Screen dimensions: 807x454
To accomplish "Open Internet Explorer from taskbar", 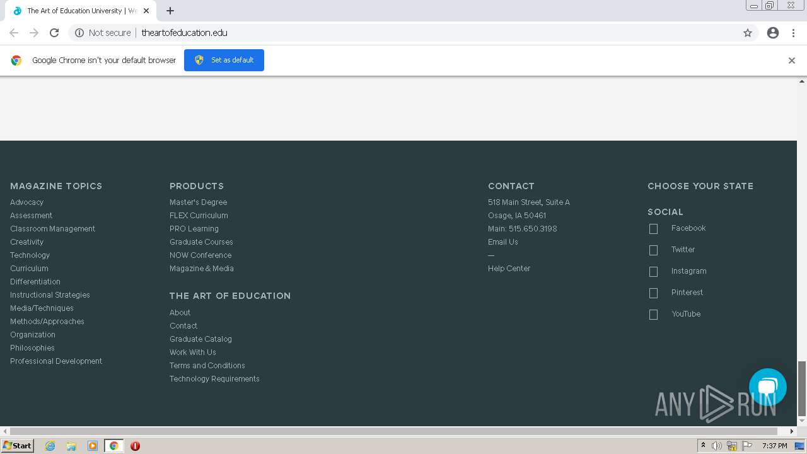I will click(x=50, y=446).
